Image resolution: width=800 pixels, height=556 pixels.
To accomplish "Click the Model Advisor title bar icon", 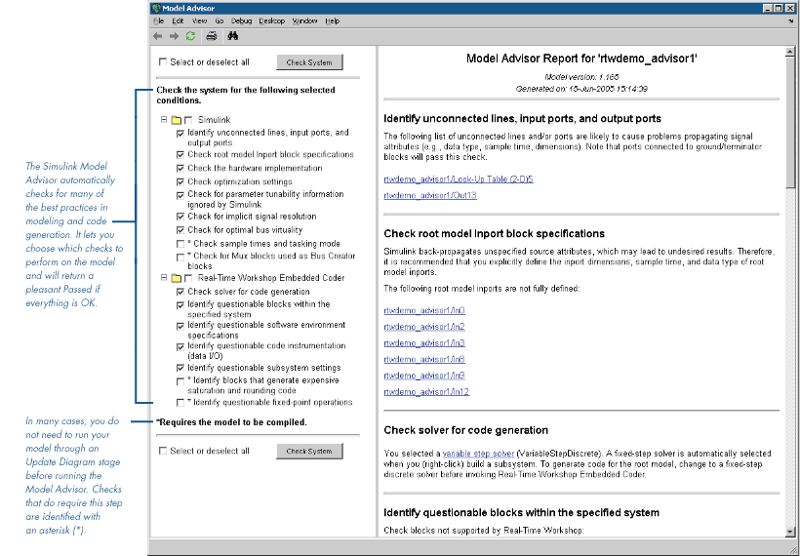I will coord(157,8).
